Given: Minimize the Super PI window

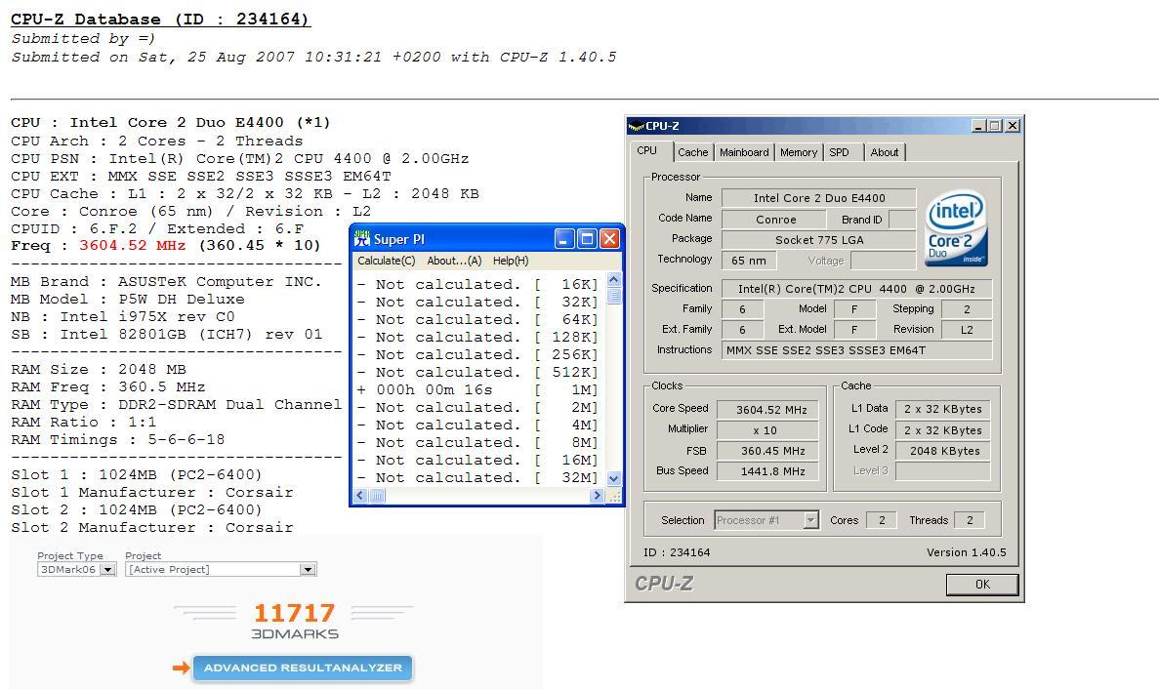Looking at the screenshot, I should [x=564, y=238].
